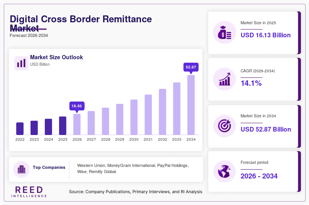Click the money bag icon

[224, 32]
